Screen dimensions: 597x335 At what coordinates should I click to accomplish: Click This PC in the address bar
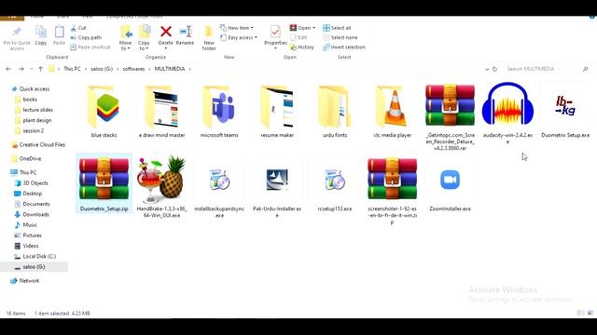tap(72, 69)
